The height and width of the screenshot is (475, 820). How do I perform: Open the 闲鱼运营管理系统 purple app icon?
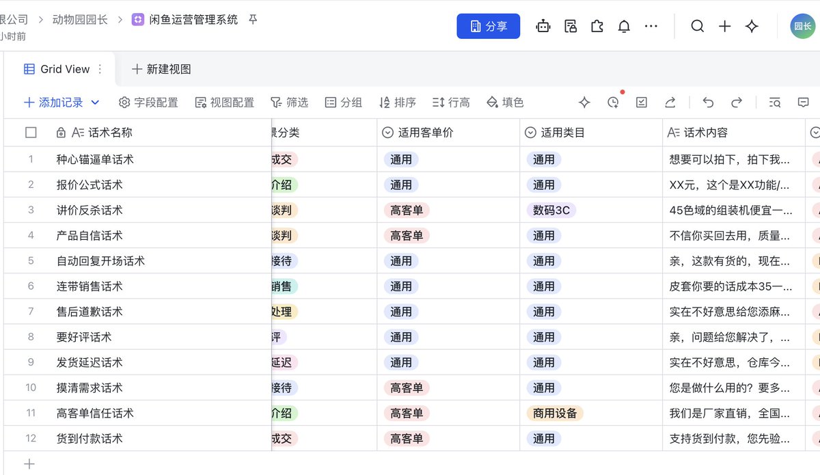(x=138, y=19)
